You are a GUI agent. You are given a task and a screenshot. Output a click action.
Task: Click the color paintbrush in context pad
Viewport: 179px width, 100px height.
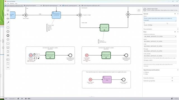coord(39,58)
